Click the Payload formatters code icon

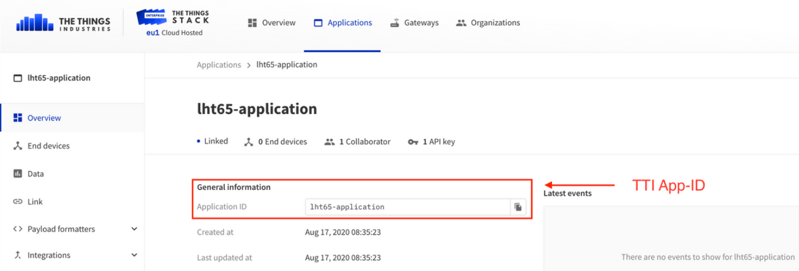pyautogui.click(x=18, y=229)
